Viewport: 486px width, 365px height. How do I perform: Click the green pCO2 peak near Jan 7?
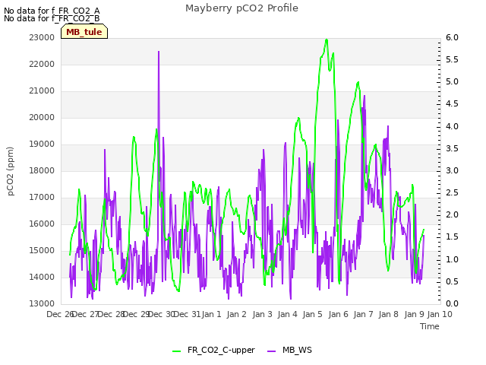(358, 83)
